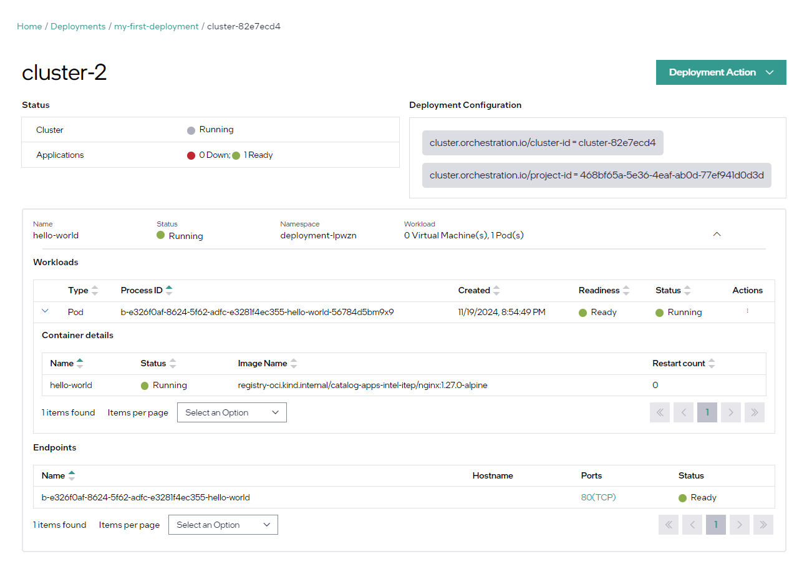Sort containers by Restart count
Image resolution: width=807 pixels, height=564 pixels.
coord(712,364)
